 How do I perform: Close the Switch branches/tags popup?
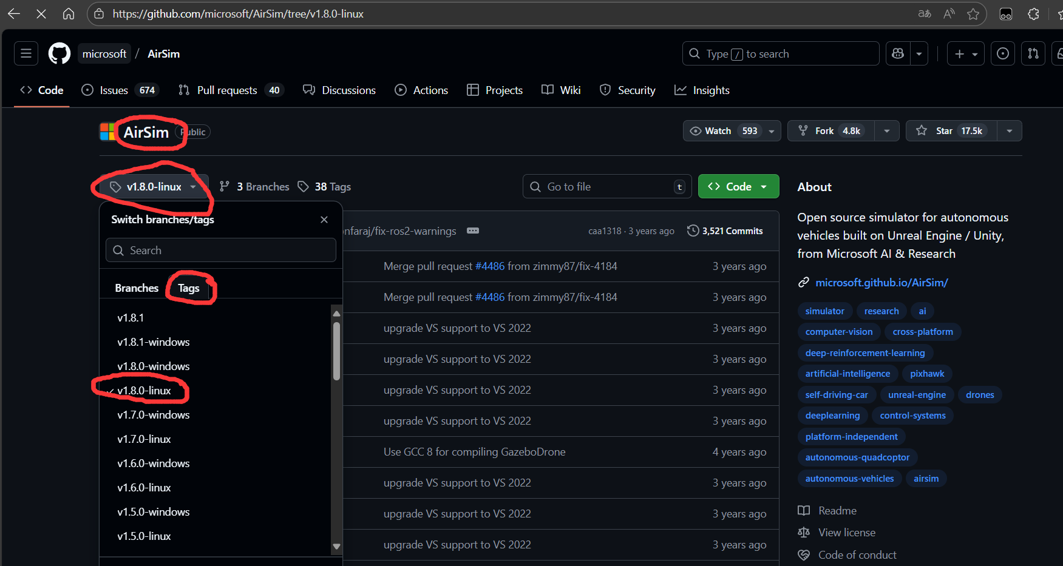coord(324,220)
